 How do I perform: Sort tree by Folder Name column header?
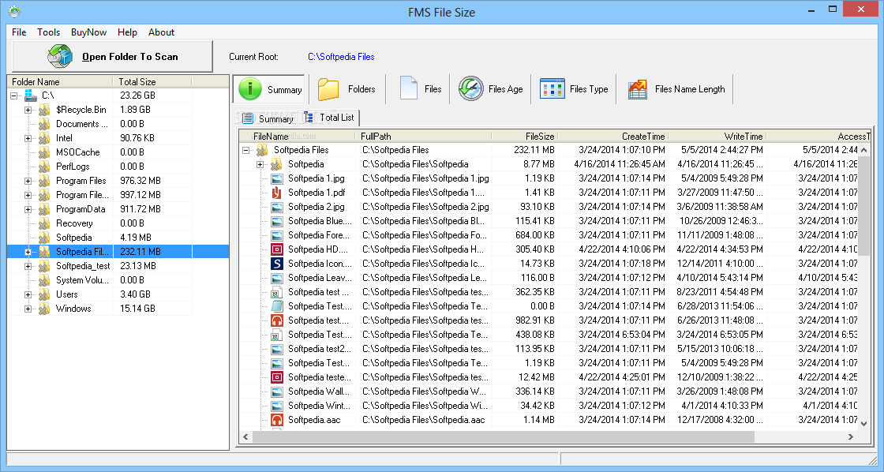coord(60,82)
